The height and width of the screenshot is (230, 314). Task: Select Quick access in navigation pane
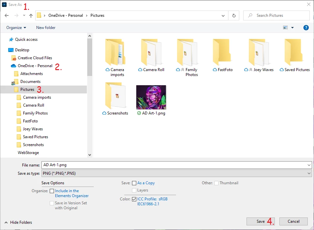pyautogui.click(x=26, y=39)
